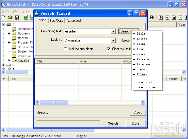Click the green star toolbar icon
Screen dimensions: 188x139
26,18
